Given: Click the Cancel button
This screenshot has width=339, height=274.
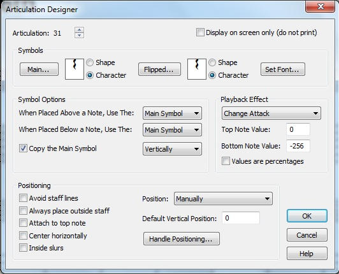Looking at the screenshot, I should pyautogui.click(x=307, y=235).
